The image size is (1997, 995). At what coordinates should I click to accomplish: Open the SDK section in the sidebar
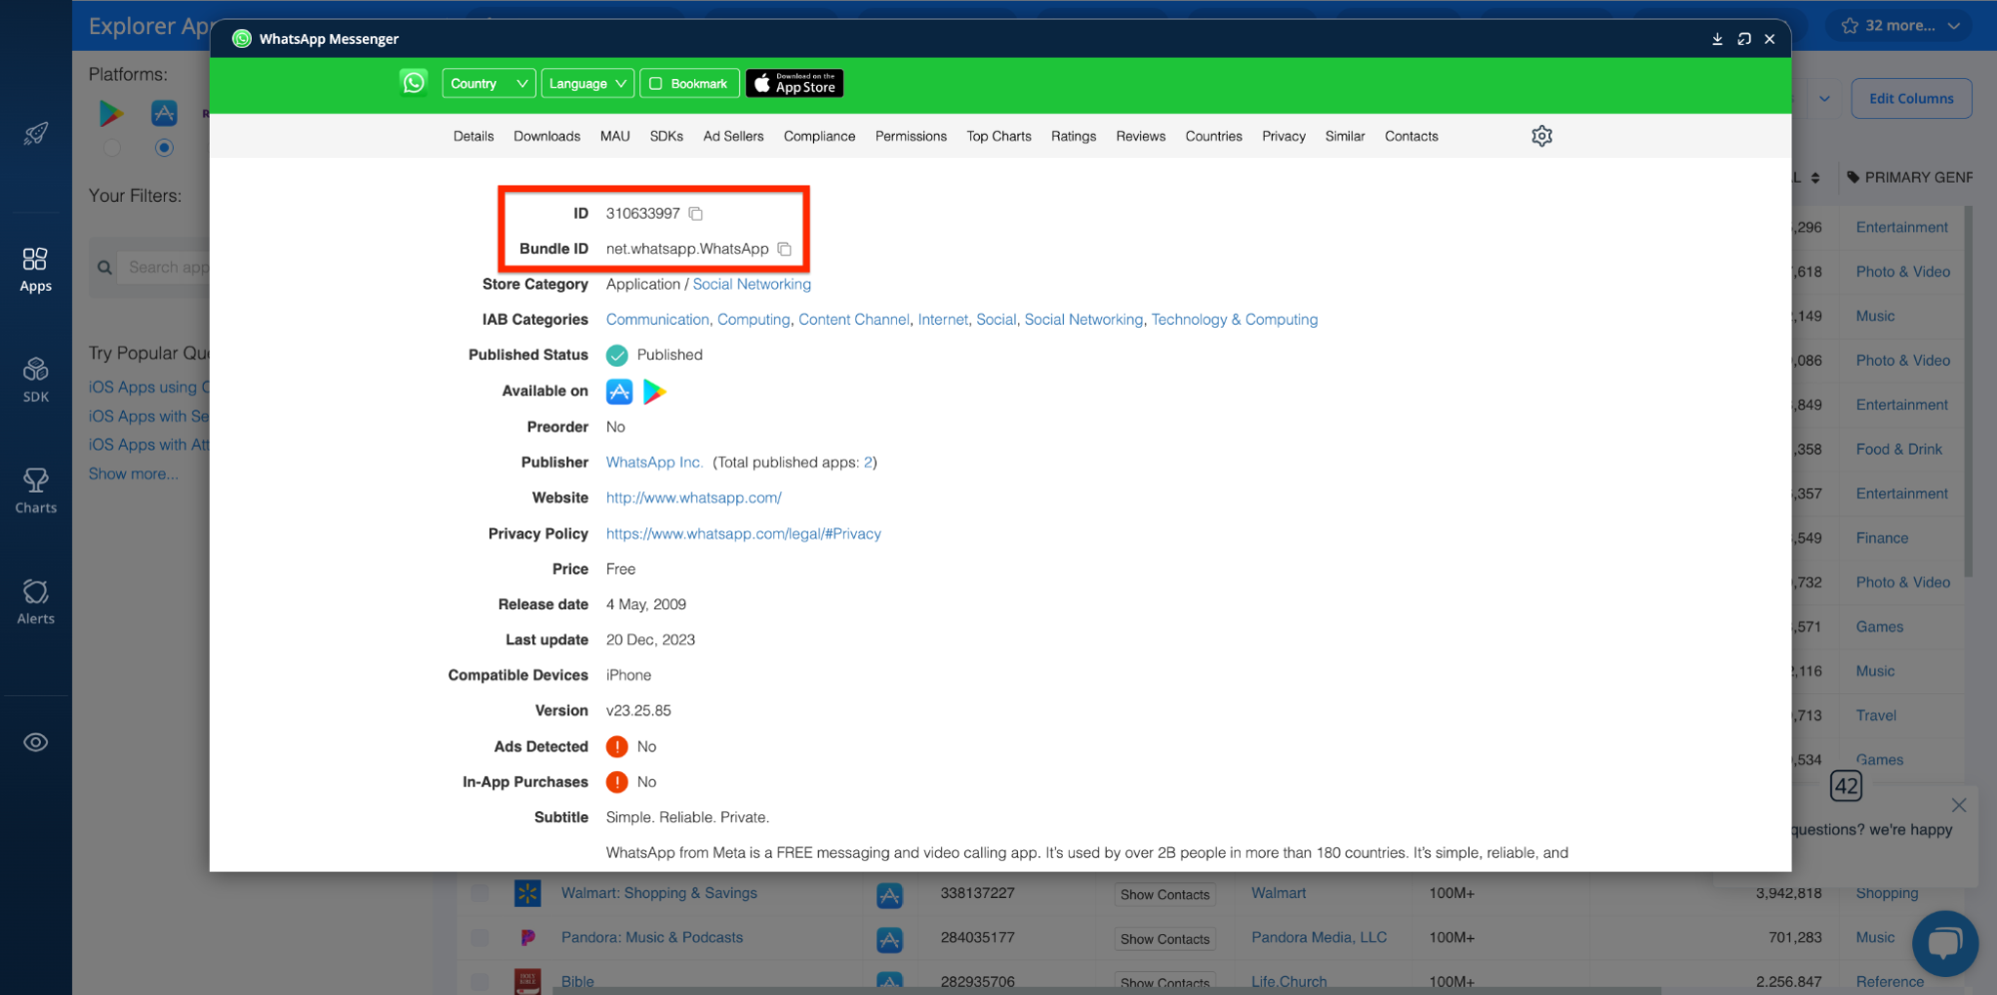click(35, 381)
